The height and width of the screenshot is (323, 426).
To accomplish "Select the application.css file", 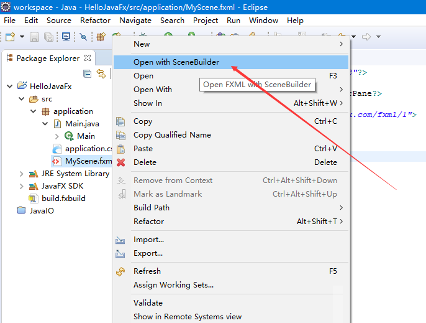I will (x=88, y=148).
